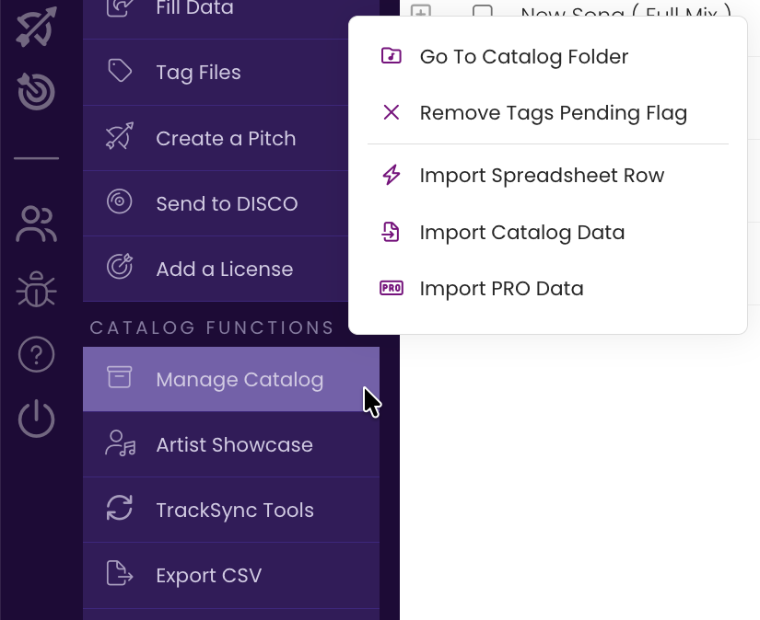This screenshot has height=620, width=760.
Task: Click the artist music note icon
Action: tap(120, 442)
